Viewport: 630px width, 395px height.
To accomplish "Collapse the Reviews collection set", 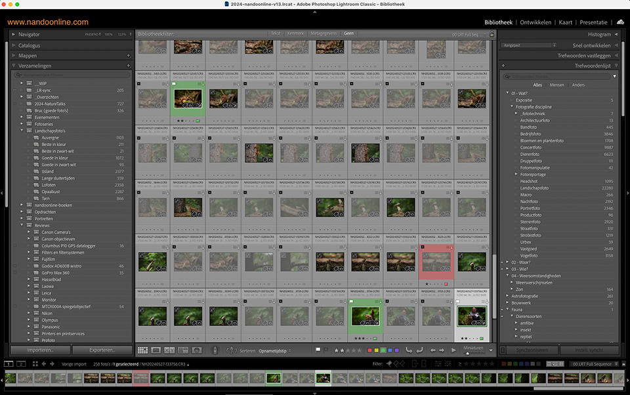I will (x=22, y=226).
